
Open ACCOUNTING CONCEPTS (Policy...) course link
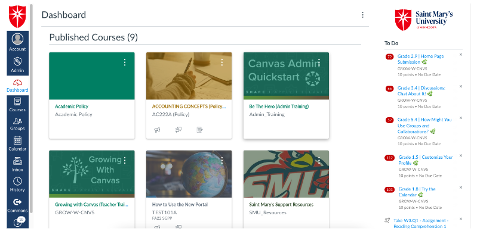[189, 107]
